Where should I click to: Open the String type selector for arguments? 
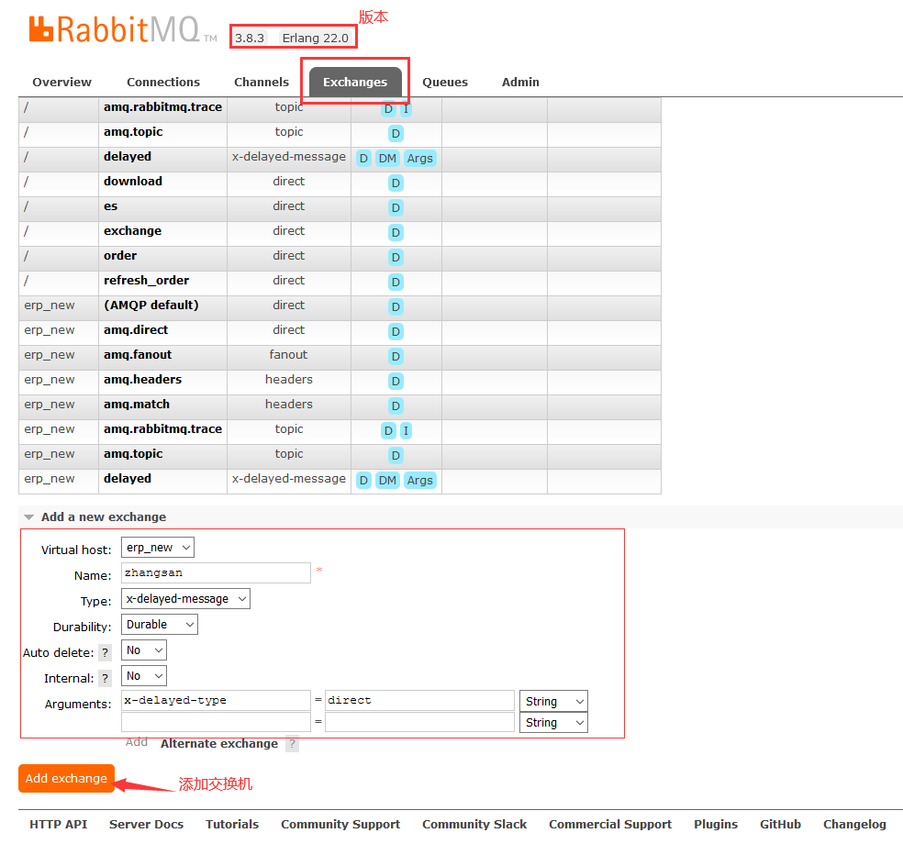(x=553, y=700)
